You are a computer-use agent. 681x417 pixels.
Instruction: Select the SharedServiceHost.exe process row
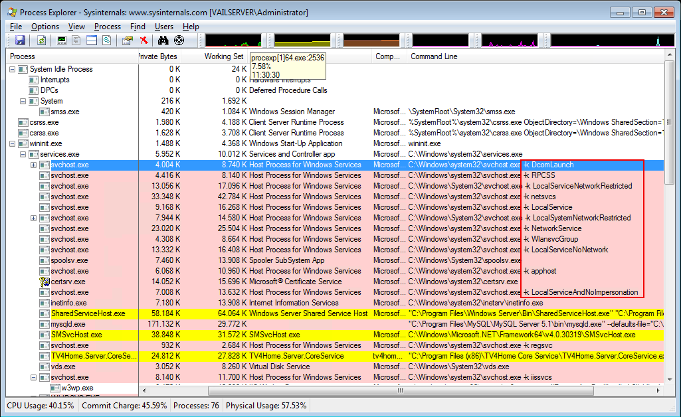point(335,313)
